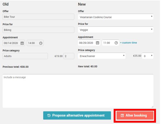Click the history icon on Propose alternative button
Screen dimensions: 161x124
pyautogui.click(x=49, y=115)
